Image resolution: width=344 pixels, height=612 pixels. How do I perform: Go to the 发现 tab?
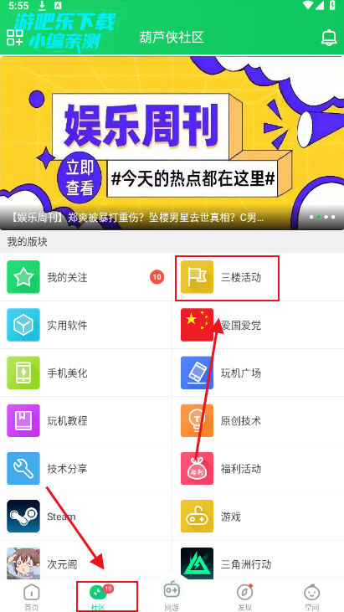244,597
